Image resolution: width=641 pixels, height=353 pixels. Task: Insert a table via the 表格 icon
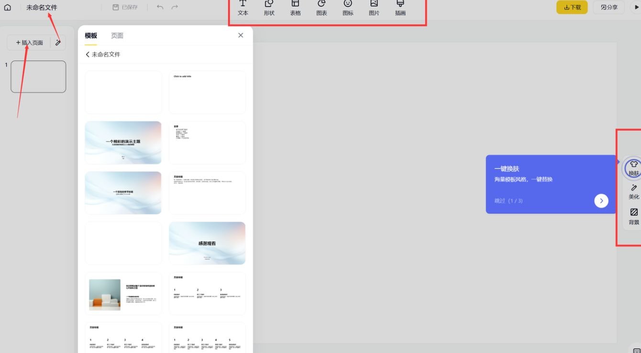(x=295, y=9)
